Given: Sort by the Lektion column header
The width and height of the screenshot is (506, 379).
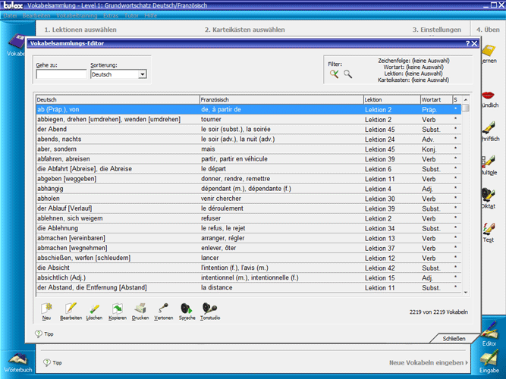Looking at the screenshot, I should 391,99.
